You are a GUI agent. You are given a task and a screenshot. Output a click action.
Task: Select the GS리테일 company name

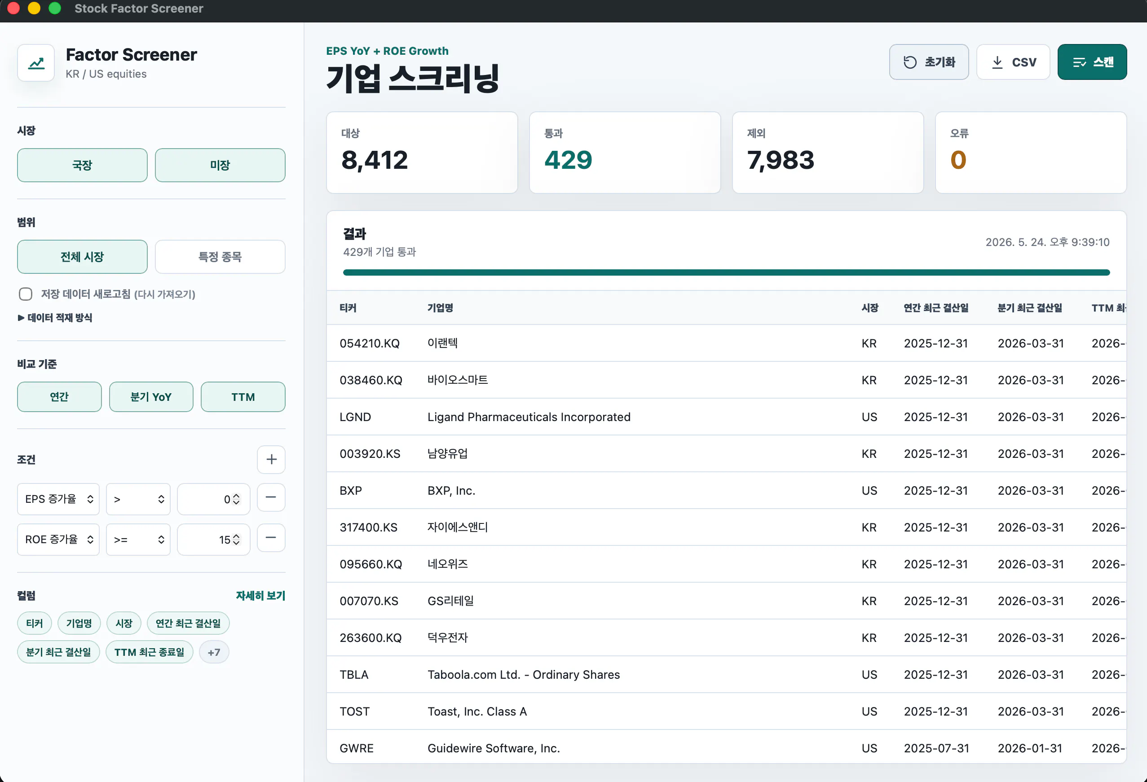450,601
